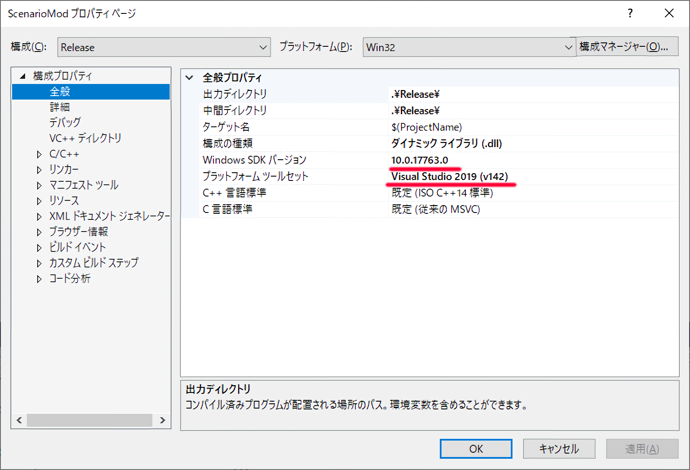Click the Windows SDK バージョン value field
This screenshot has width=690, height=470.
pos(532,160)
